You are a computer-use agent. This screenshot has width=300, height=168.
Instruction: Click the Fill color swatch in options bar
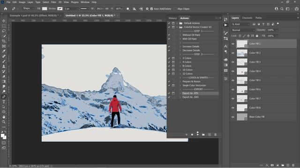[45, 8]
